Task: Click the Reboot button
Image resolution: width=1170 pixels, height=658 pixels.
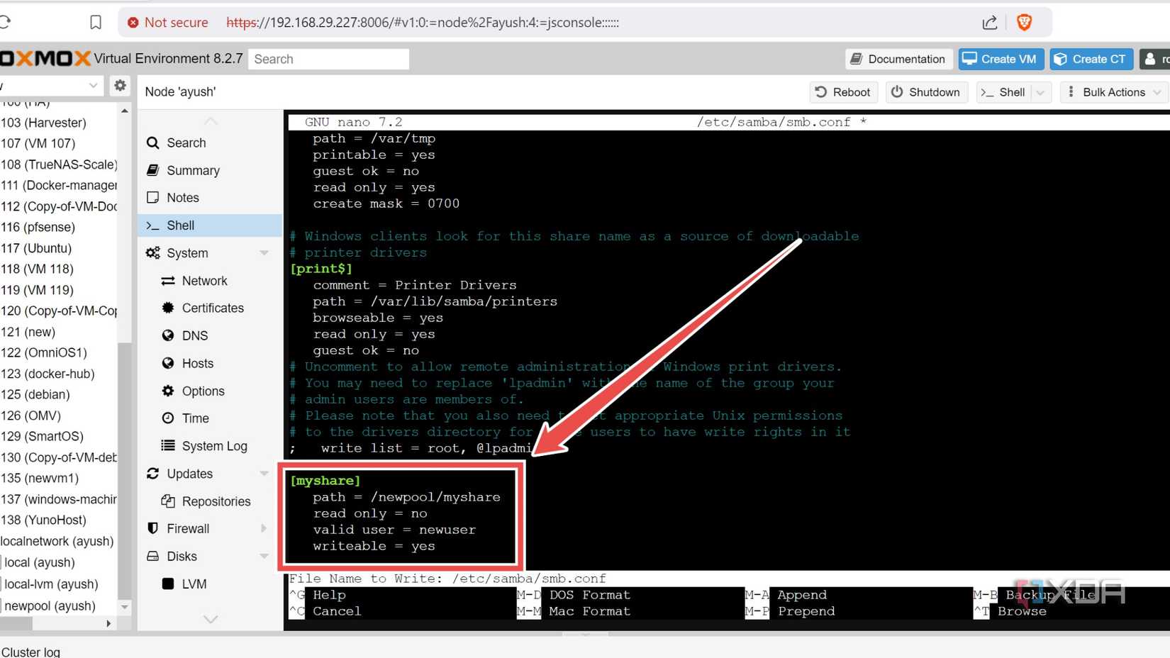Action: click(843, 92)
